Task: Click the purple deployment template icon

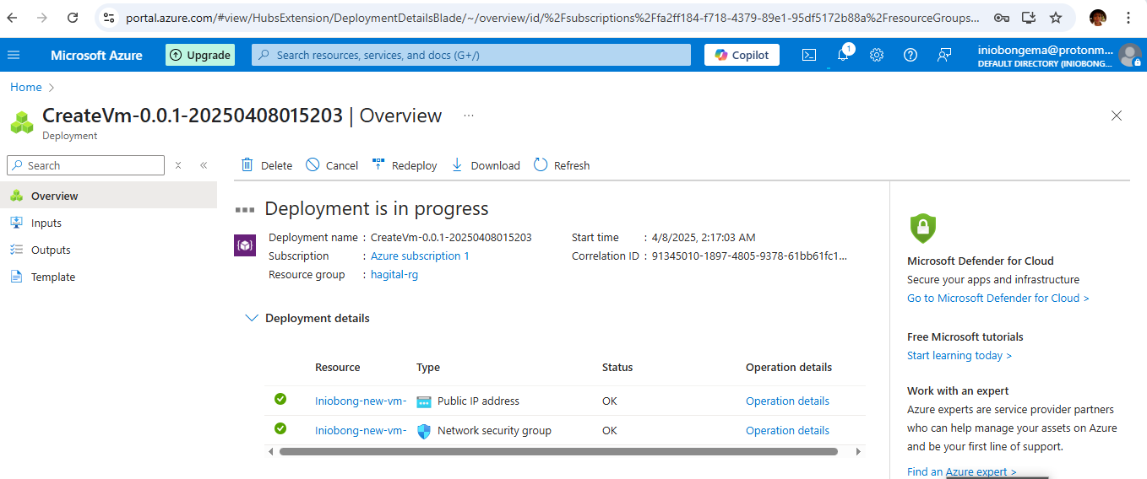Action: 245,245
